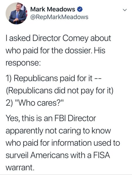The width and height of the screenshot is (132, 175).
Task: Click the word 'FBI' in the tweet
Action: pyautogui.click(x=60, y=118)
